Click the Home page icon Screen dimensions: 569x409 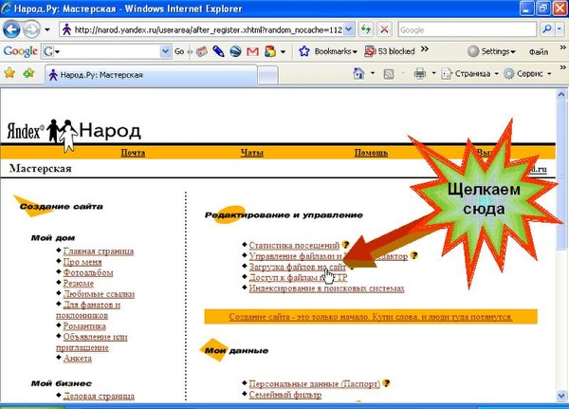click(358, 74)
